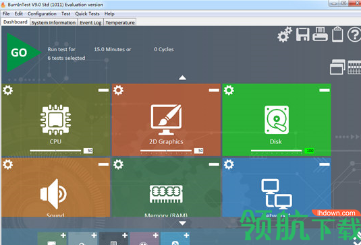This screenshot has height=245, width=361.
Task: Open Network tile settings gear
Action: (229, 164)
